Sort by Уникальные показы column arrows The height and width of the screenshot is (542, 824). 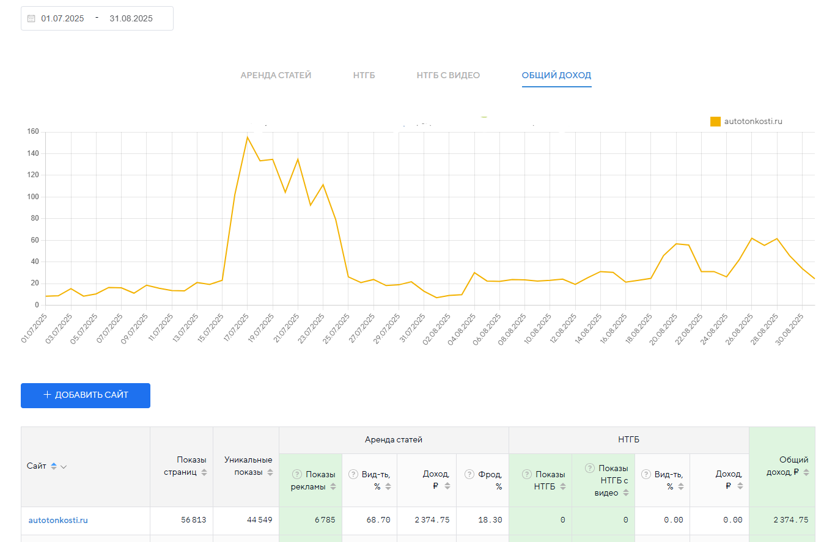(x=270, y=472)
